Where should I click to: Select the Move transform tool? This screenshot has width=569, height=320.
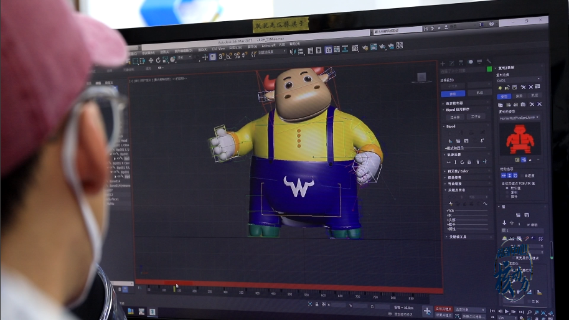(x=151, y=60)
